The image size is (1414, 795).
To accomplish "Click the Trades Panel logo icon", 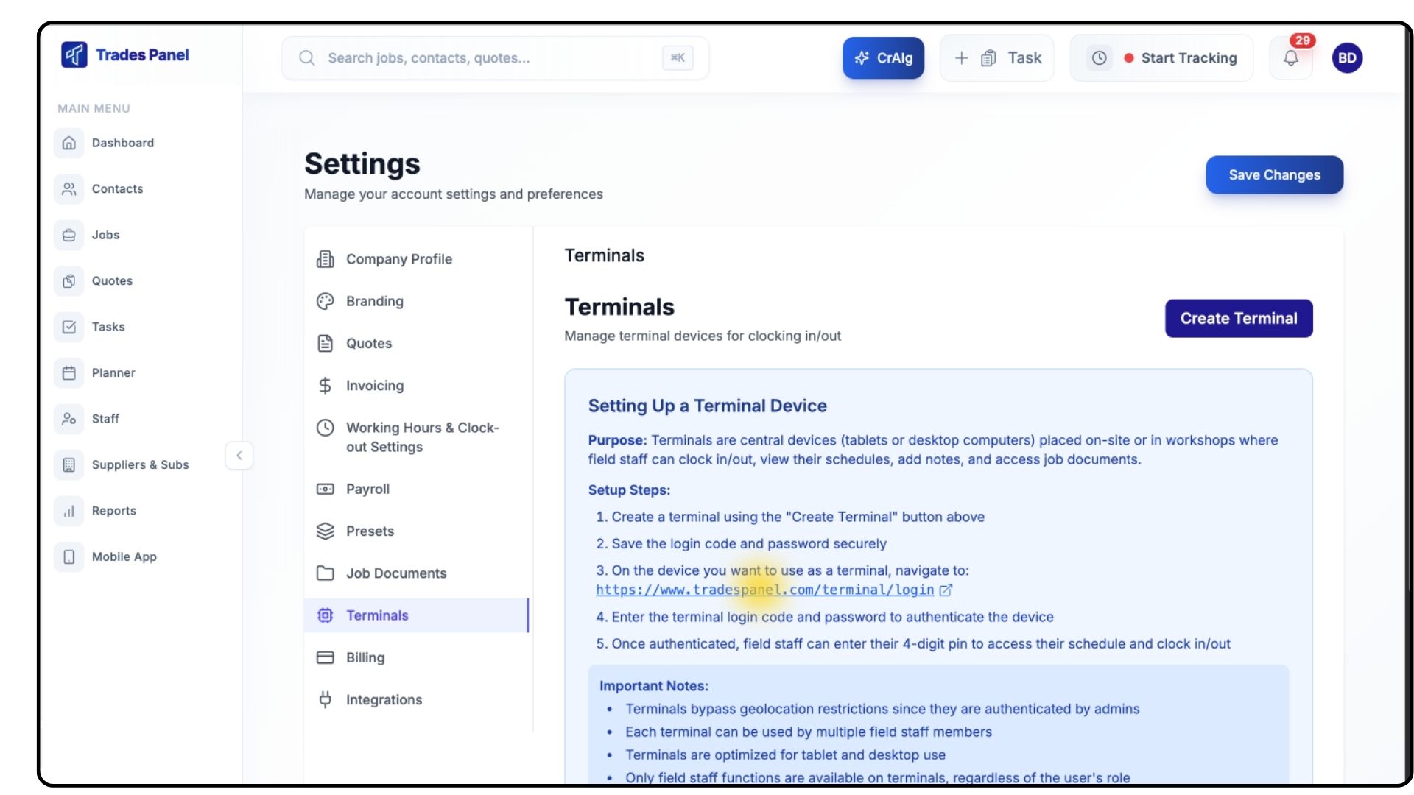I will 74,55.
